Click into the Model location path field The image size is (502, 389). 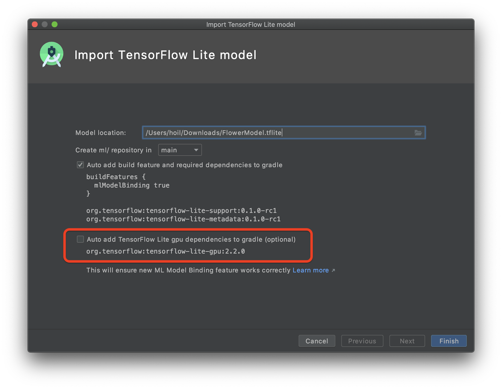point(276,133)
